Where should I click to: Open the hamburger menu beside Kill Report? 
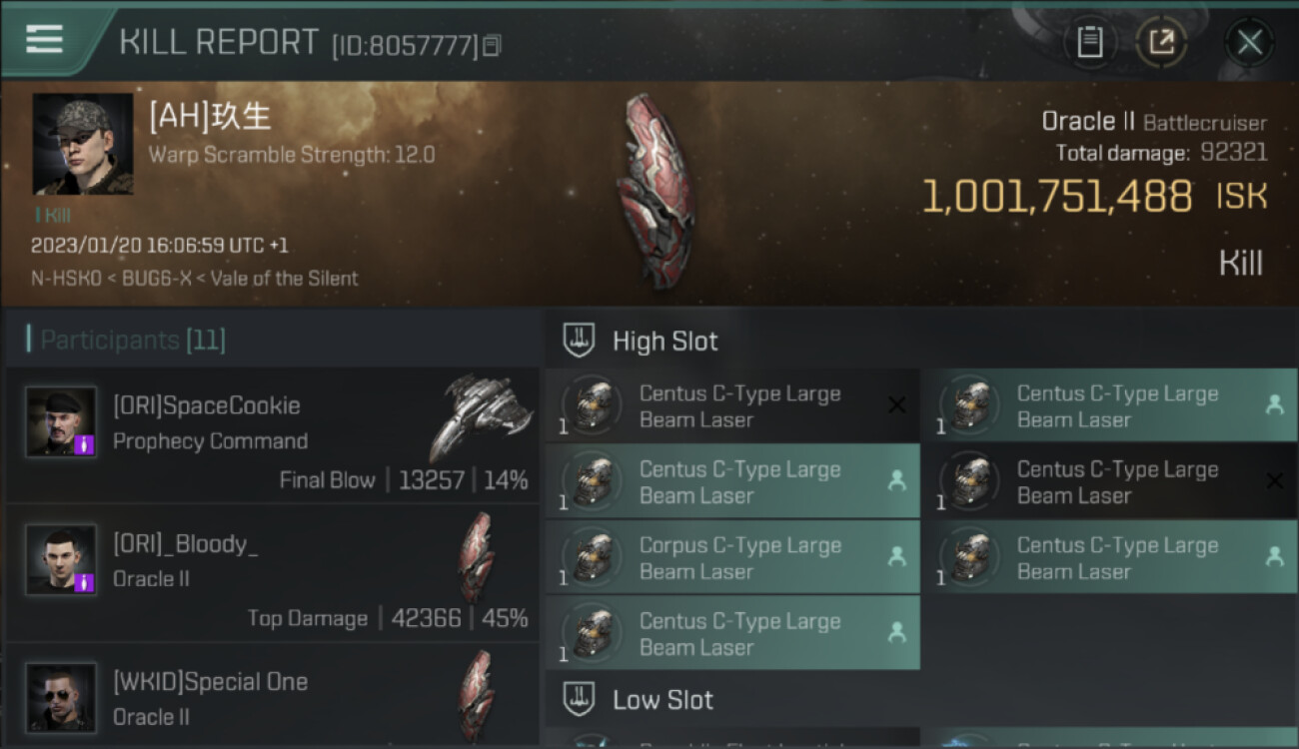(45, 39)
